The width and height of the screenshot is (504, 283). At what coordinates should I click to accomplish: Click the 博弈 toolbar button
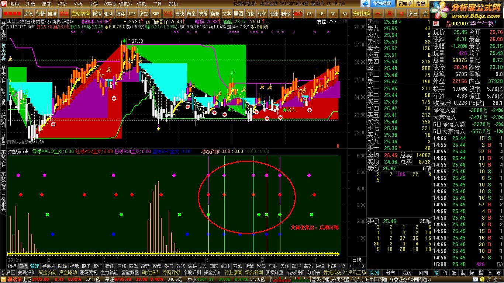tap(120, 14)
